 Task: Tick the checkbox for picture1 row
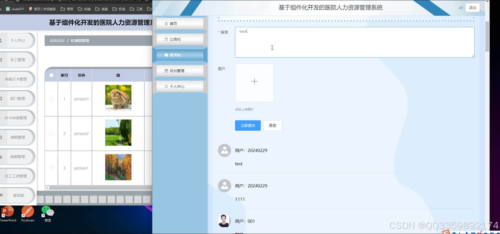(x=51, y=168)
